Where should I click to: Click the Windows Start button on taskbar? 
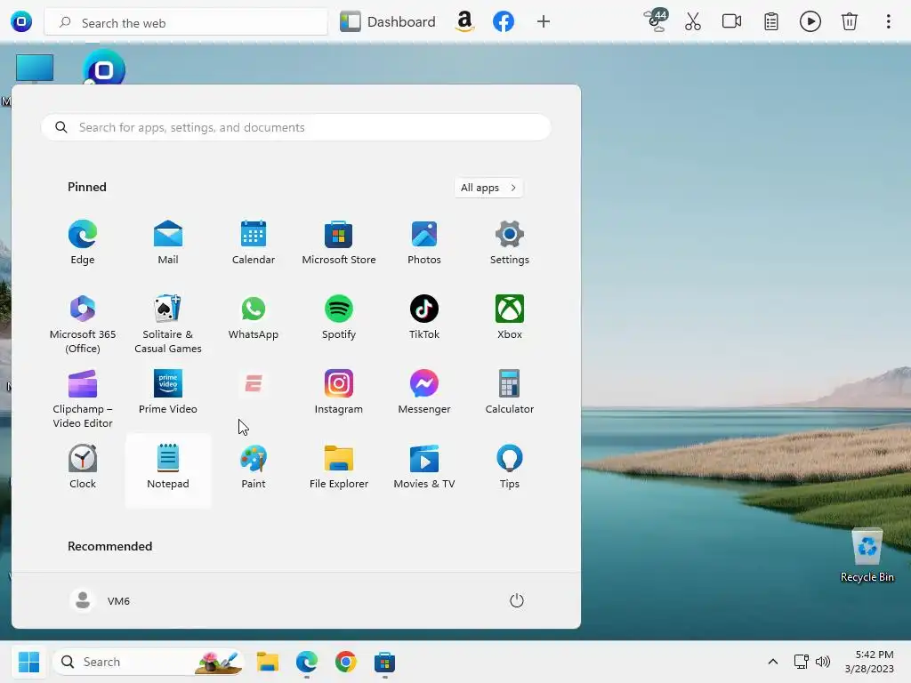[28, 662]
